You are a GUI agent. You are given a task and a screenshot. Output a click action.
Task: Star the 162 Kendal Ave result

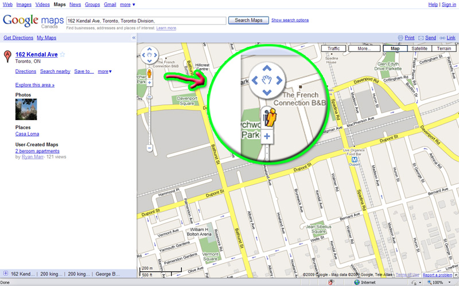pos(63,54)
